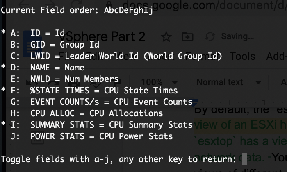Click the Saving... status text
This screenshot has height=172, width=287.
(x=237, y=36)
